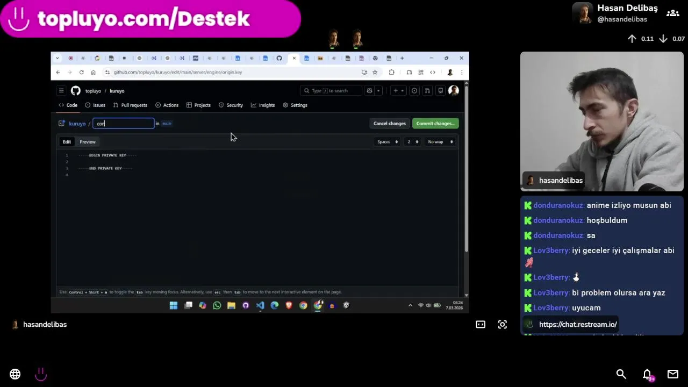Open Visual Studio Code from taskbar
The image size is (688, 387).
click(x=260, y=305)
